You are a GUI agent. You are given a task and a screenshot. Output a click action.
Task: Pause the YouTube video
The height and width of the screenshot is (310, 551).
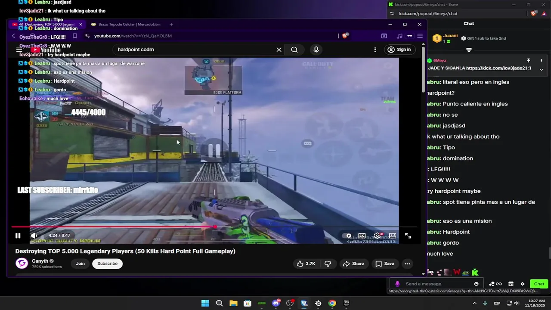click(18, 236)
